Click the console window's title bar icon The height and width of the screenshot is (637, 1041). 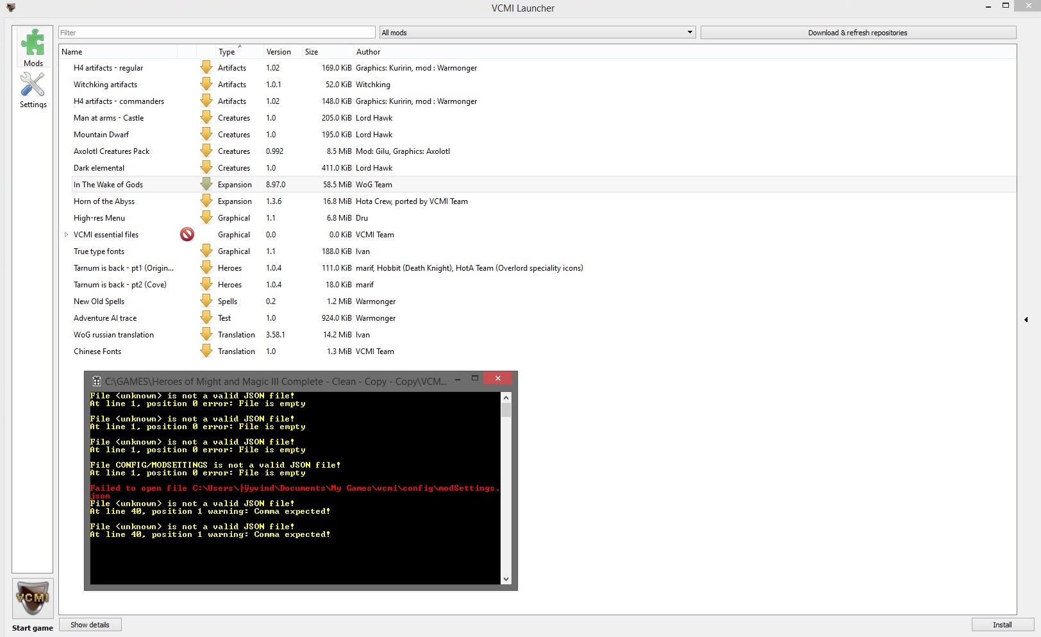[x=97, y=381]
